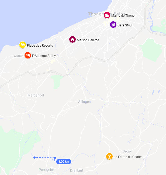Click the Mairie de Thonon label
The width and height of the screenshot is (166, 175).
click(124, 16)
